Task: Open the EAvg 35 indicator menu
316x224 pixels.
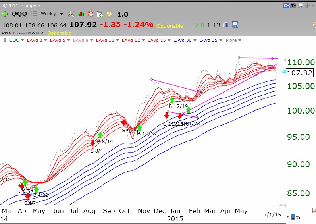Action: tap(210, 40)
